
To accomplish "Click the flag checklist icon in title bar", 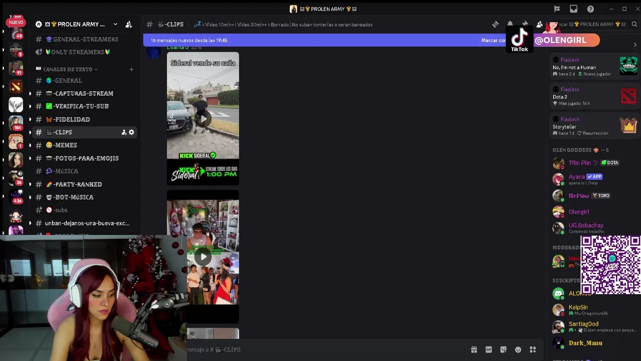I will (557, 9).
